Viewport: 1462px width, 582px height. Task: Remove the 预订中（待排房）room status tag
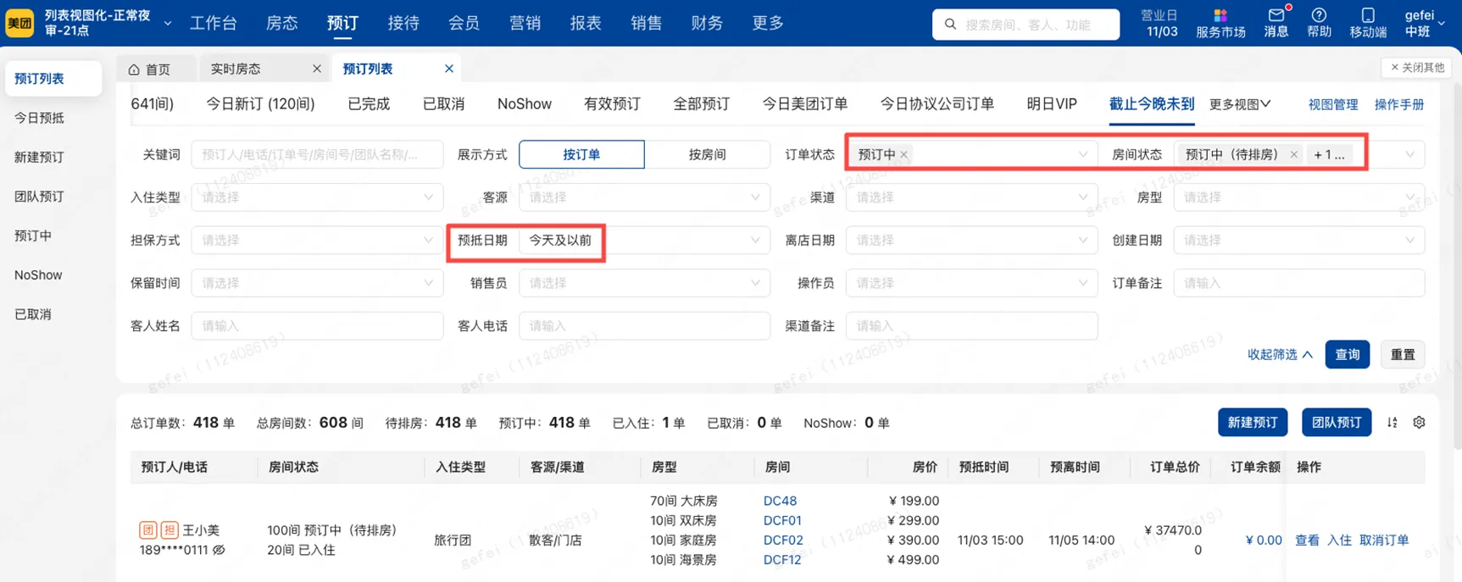pos(1293,154)
